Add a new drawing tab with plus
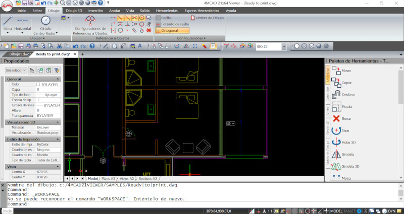The image size is (404, 214). coord(83,54)
